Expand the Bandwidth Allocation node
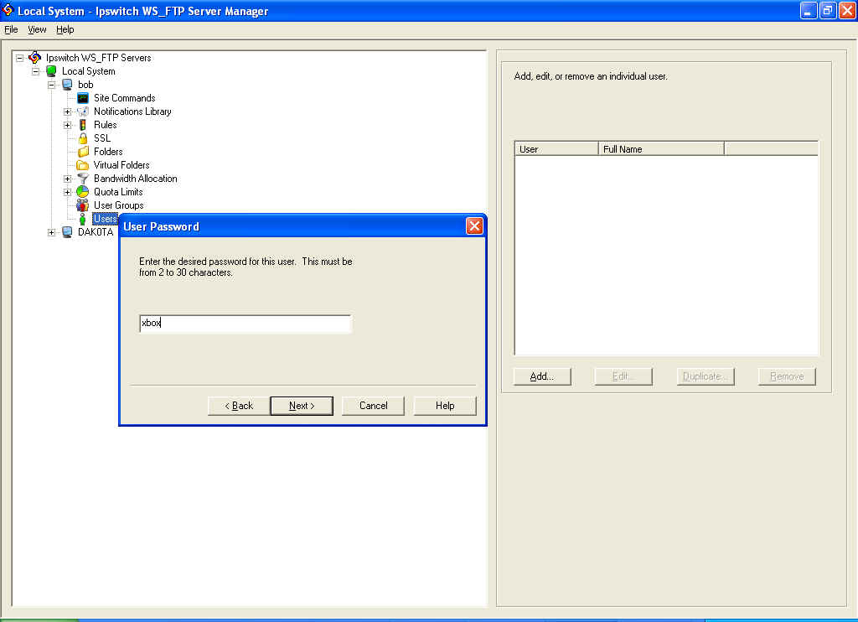Image resolution: width=858 pixels, height=622 pixels. [x=67, y=179]
